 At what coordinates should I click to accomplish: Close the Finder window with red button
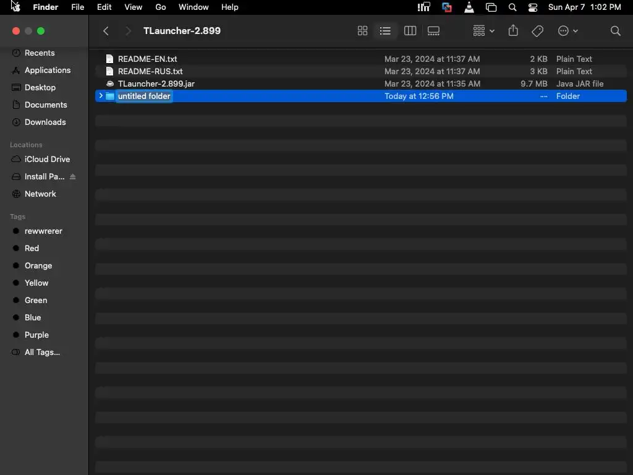[x=16, y=31]
